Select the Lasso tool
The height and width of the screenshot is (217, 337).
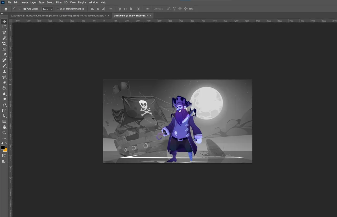coord(4,33)
